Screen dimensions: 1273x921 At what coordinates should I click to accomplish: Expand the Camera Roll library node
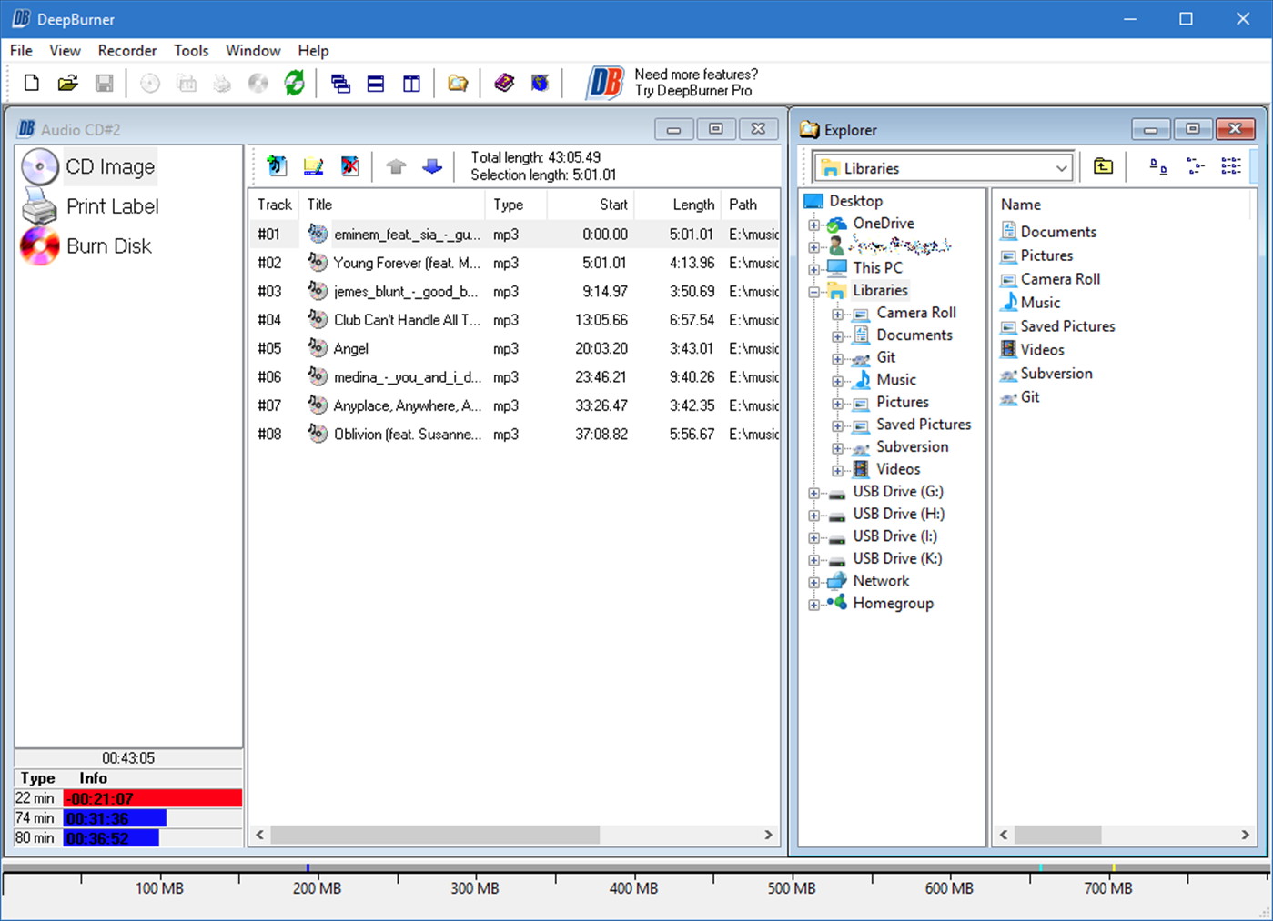point(837,315)
